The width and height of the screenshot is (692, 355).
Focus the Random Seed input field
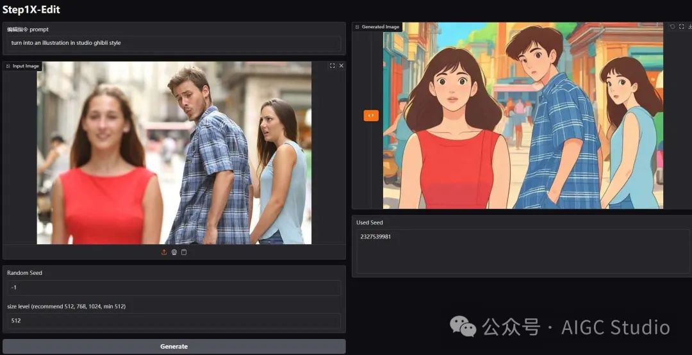coord(174,288)
